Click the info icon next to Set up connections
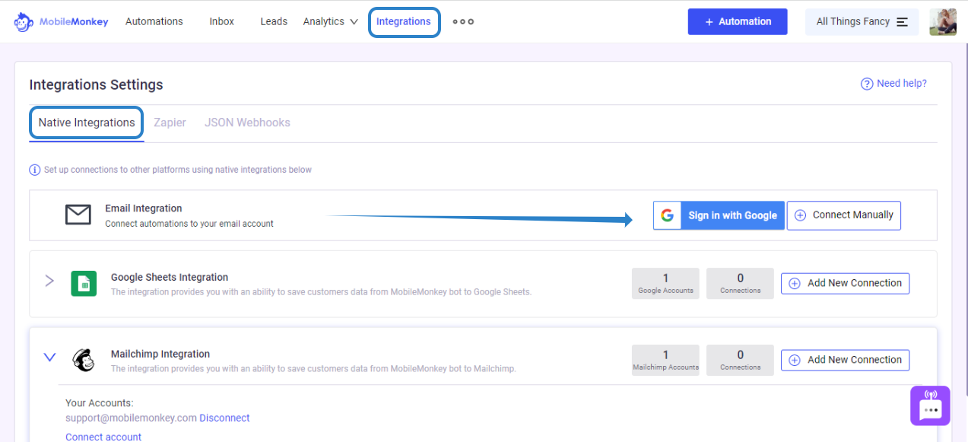The image size is (968, 442). 34,170
